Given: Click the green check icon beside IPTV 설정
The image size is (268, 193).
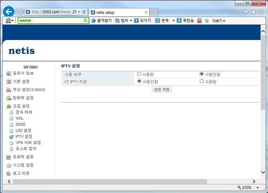Looking at the screenshot, I should [x=11, y=137].
